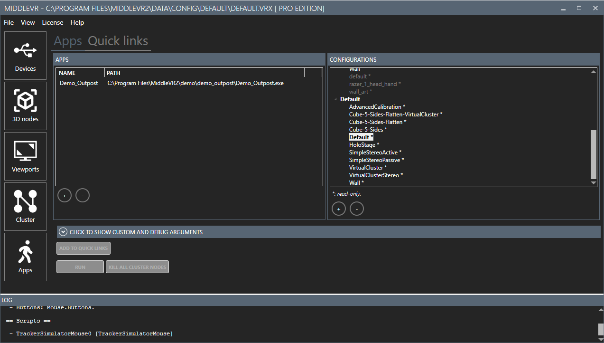The width and height of the screenshot is (604, 343).
Task: Open the Viewports panel
Action: [25, 156]
